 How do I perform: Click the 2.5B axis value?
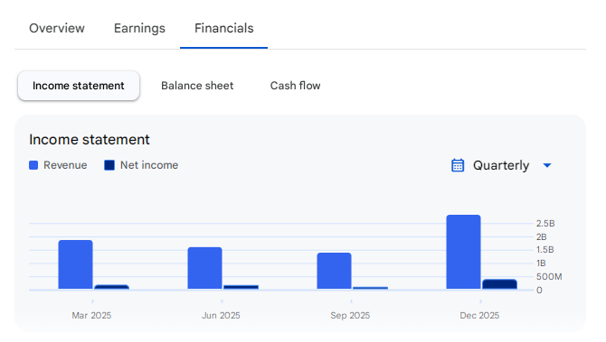545,223
